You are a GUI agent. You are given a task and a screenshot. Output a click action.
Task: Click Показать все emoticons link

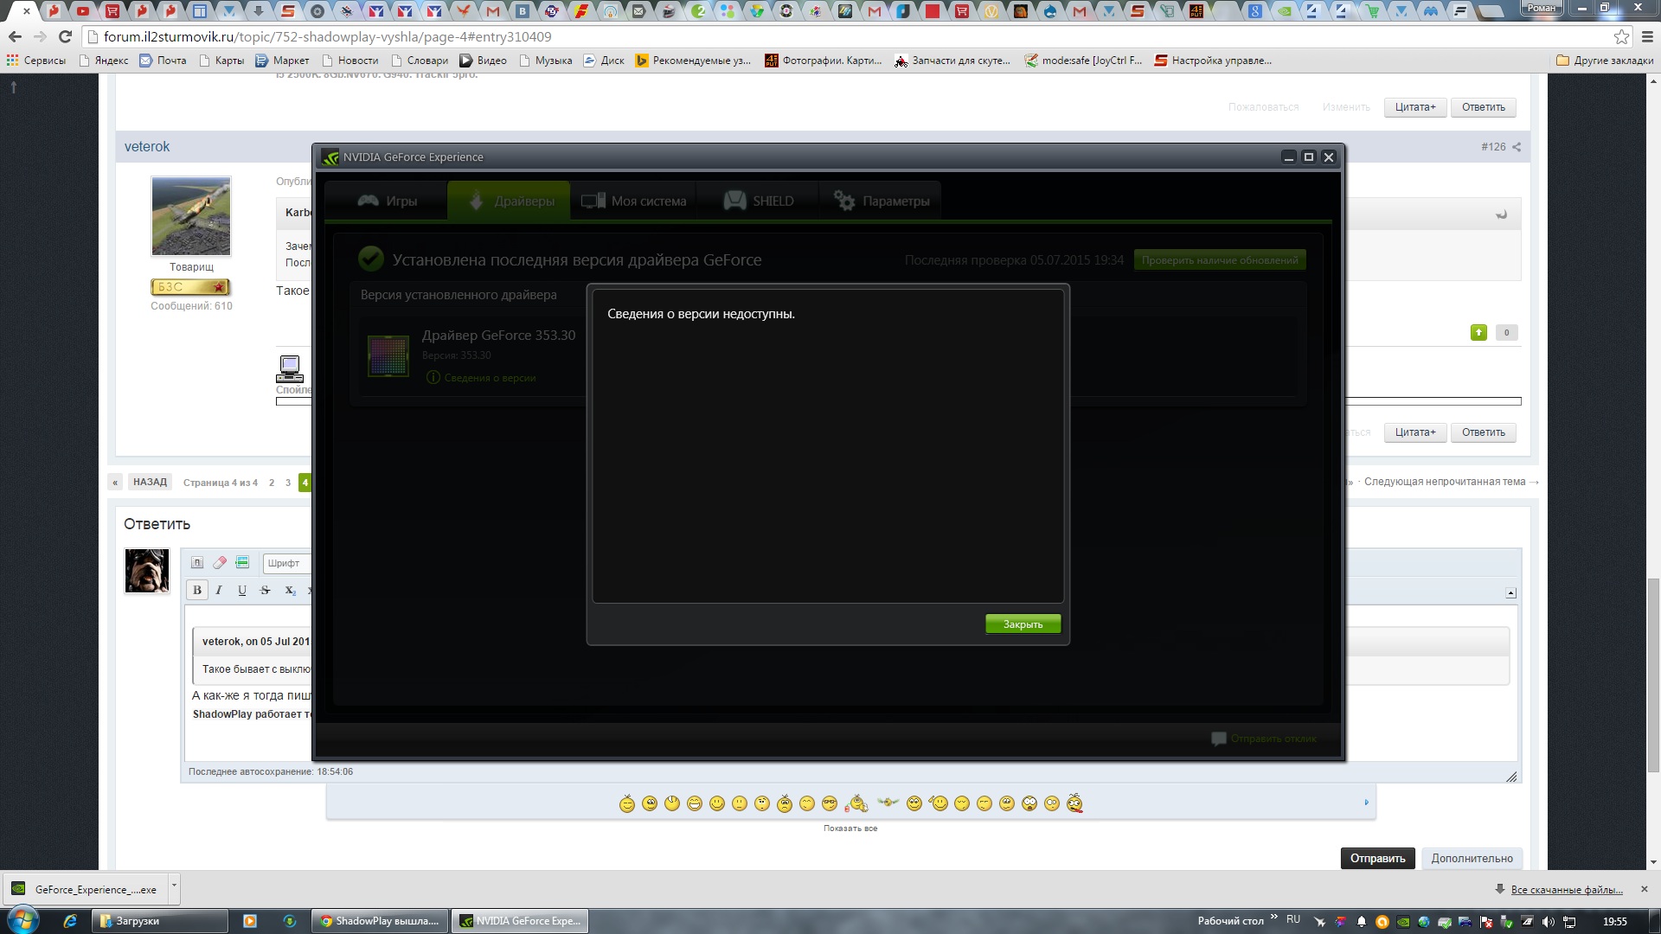(x=850, y=828)
